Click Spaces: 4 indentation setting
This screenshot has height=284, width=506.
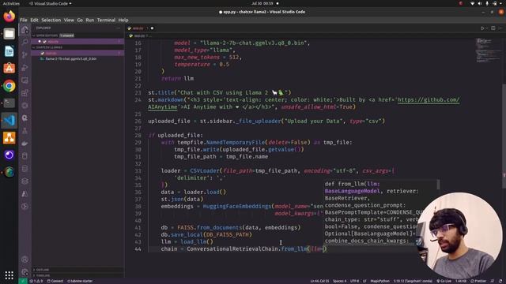pyautogui.click(x=339, y=281)
